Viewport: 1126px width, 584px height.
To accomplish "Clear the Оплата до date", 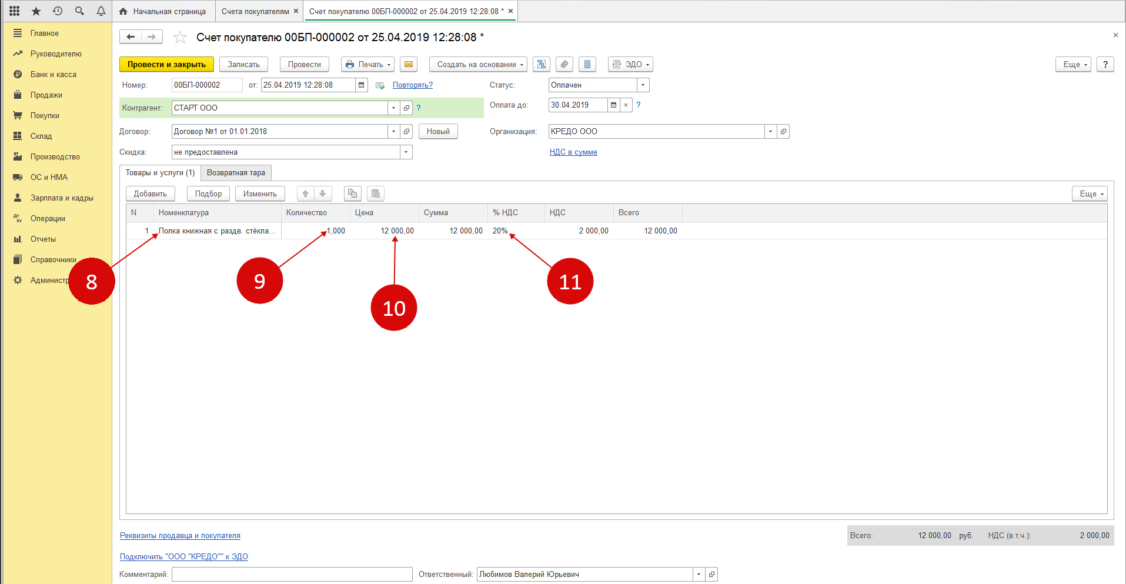I will click(x=626, y=105).
